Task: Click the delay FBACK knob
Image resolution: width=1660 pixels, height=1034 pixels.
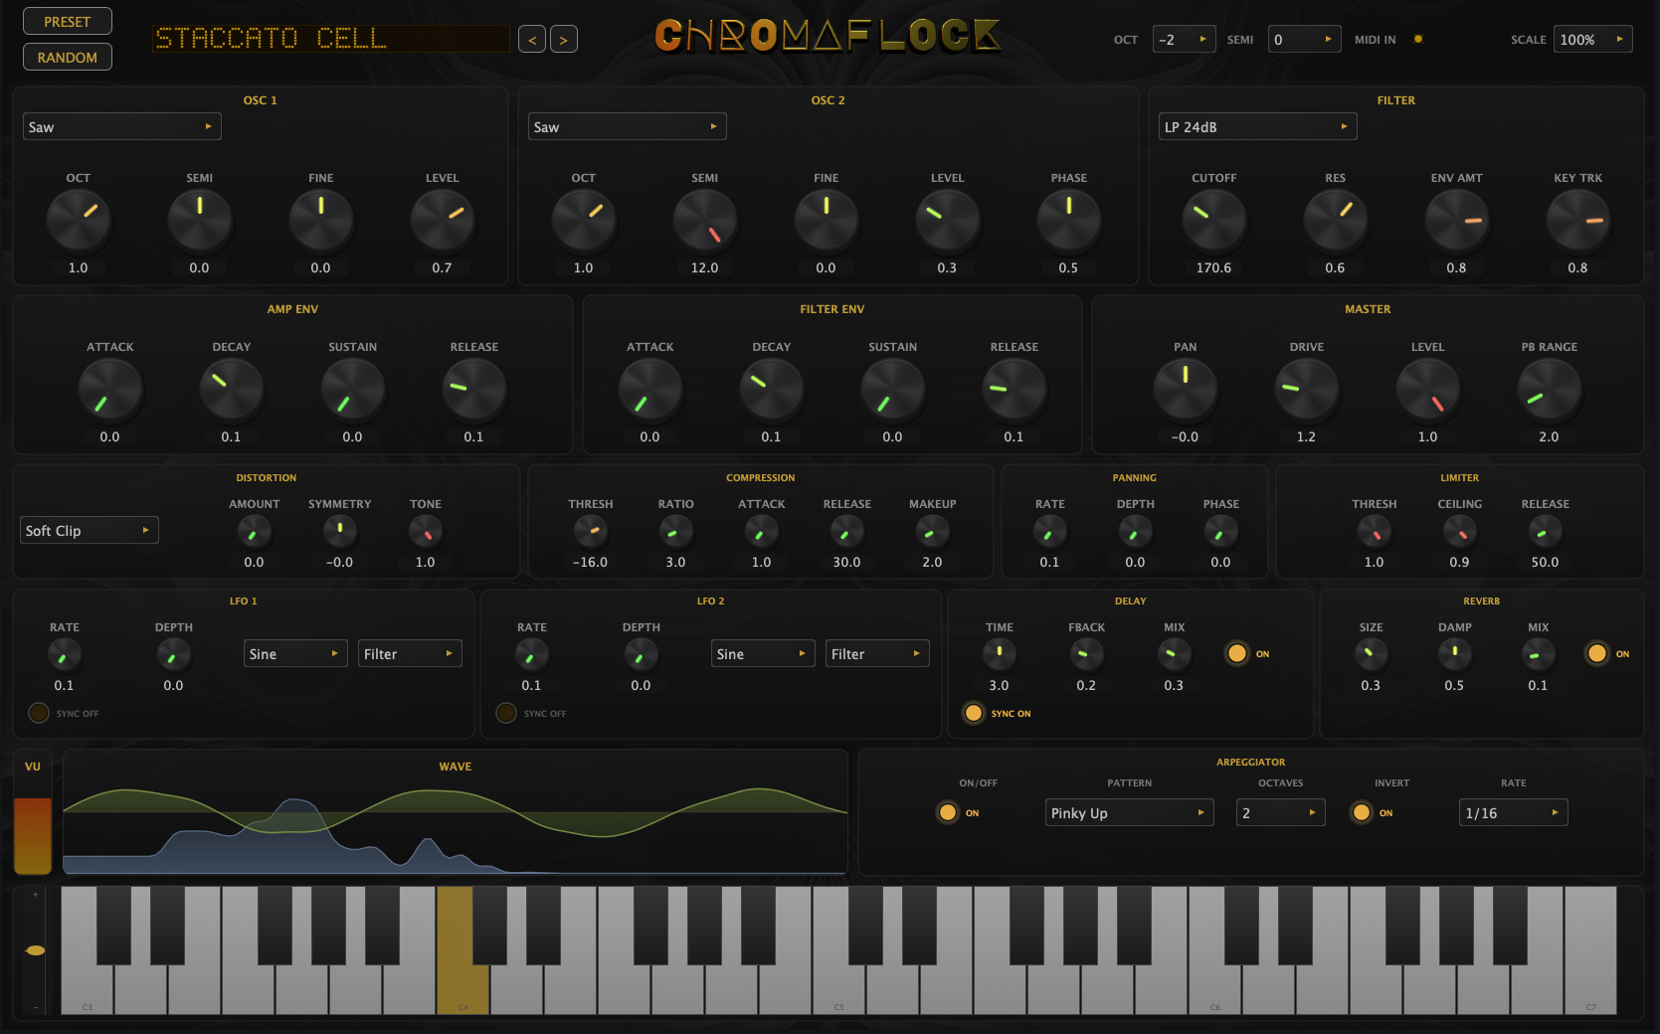Action: pos(1086,654)
